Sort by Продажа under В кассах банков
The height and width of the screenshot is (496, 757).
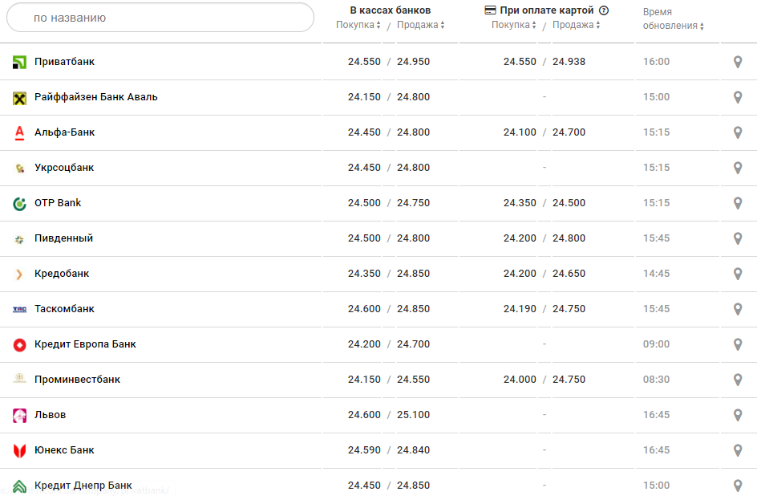(x=421, y=25)
